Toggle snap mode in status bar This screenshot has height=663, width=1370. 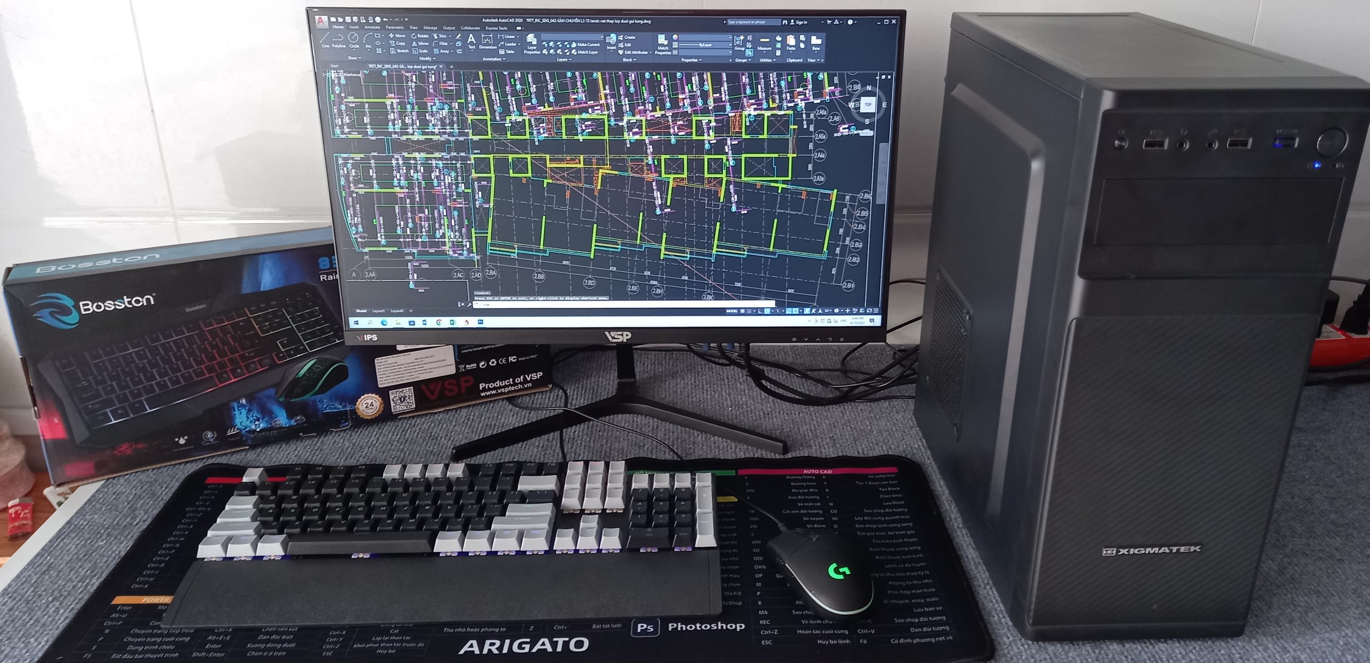click(749, 311)
